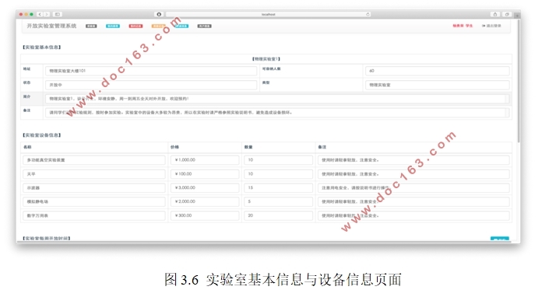Open the red nav badge
This screenshot has width=542, height=304.
[x=135, y=26]
